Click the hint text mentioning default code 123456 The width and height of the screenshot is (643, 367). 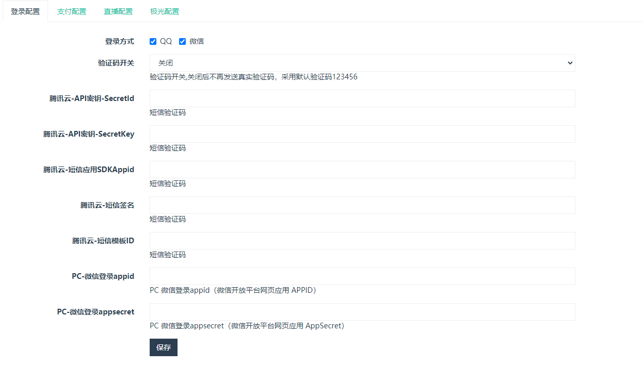(x=253, y=77)
